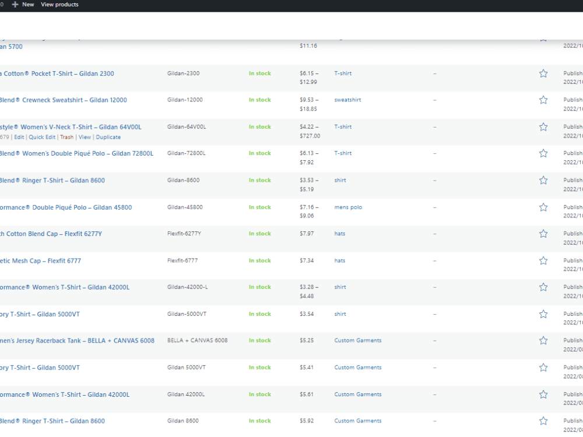This screenshot has width=583, height=437.
Task: Open product Mesh Cap – Flexfit 6777
Action: (41, 261)
